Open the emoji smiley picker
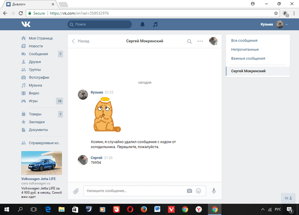The height and width of the screenshot is (215, 299). [x=198, y=191]
